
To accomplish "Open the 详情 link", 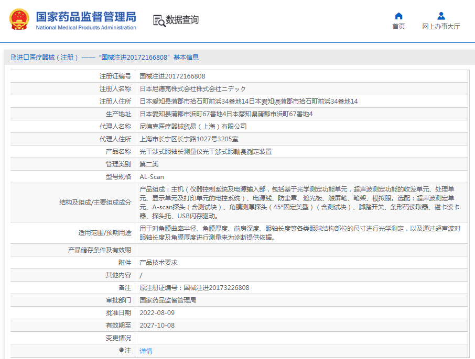I will point(146,351).
